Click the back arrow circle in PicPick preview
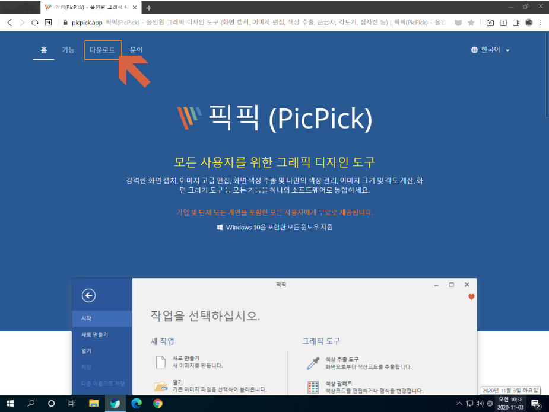This screenshot has width=549, height=412. point(88,296)
